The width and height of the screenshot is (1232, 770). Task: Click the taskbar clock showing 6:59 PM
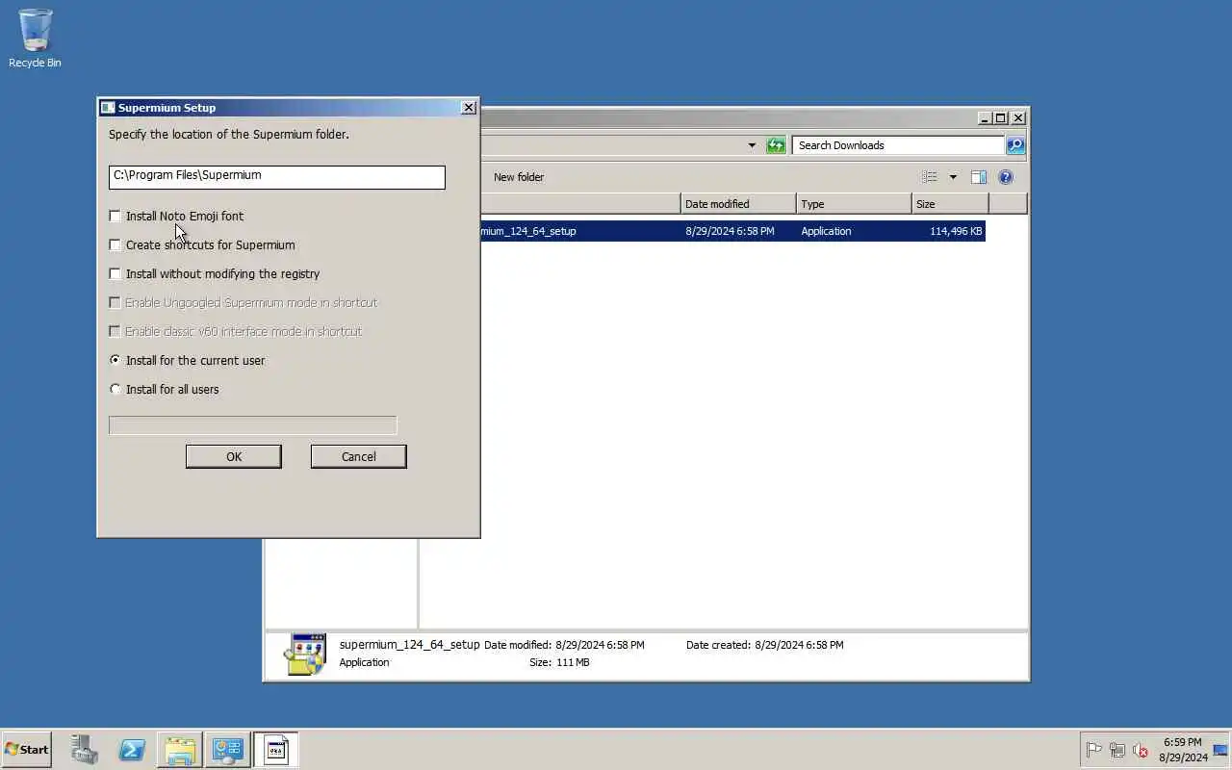[1182, 750]
